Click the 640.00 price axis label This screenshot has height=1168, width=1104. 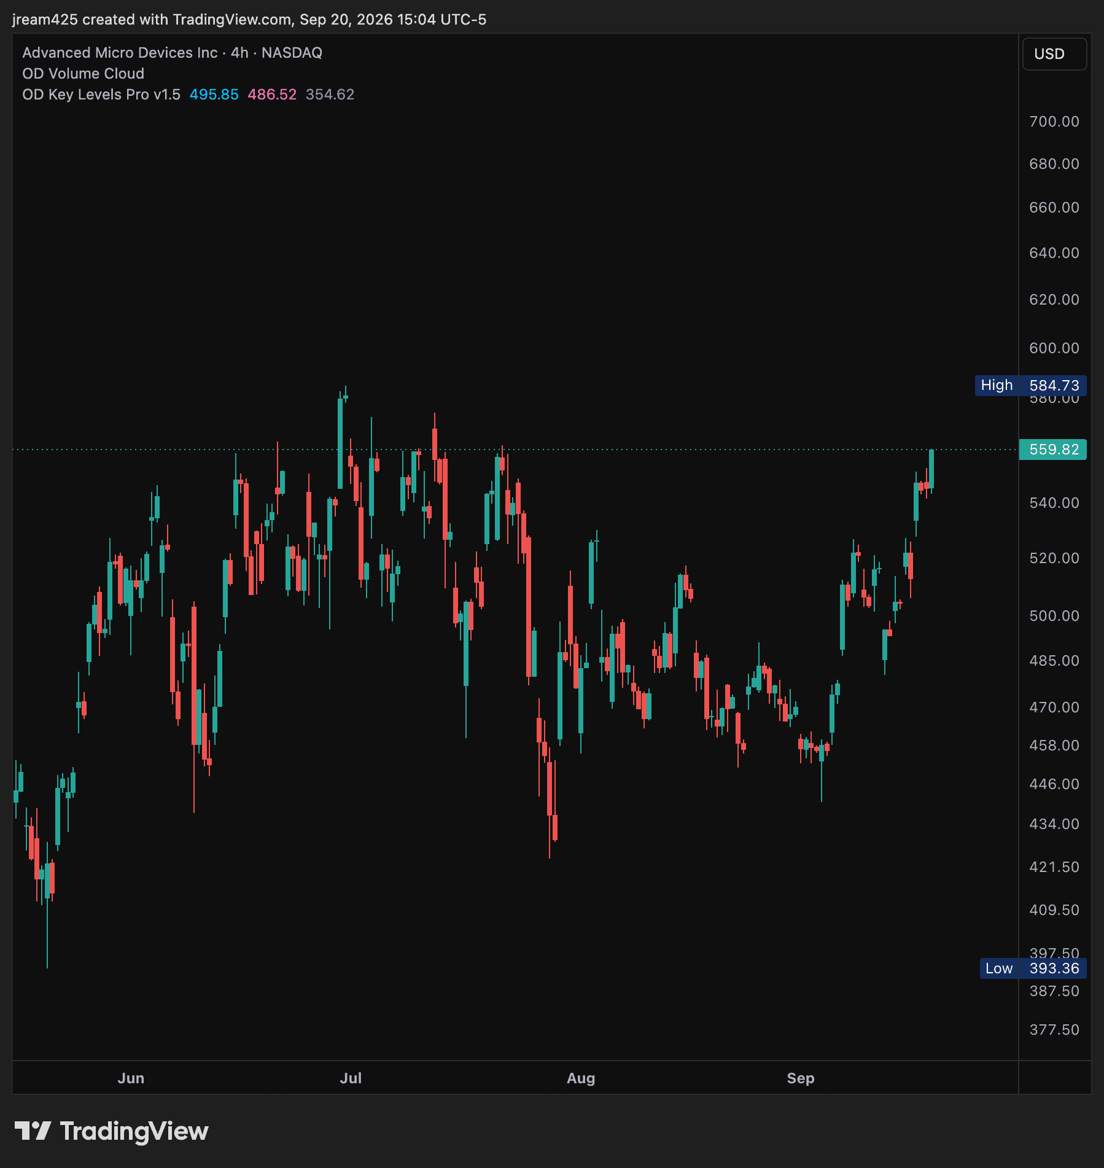pyautogui.click(x=1054, y=253)
